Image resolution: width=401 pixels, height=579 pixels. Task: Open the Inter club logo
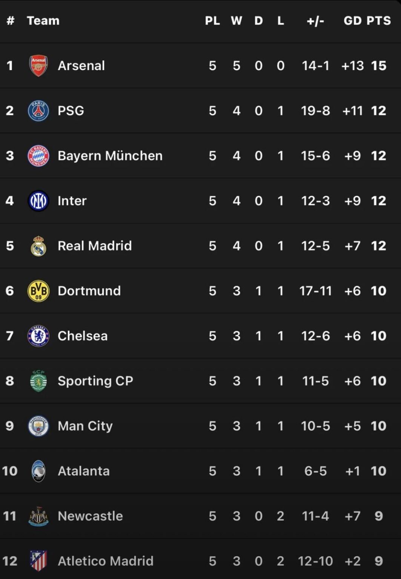pos(38,201)
